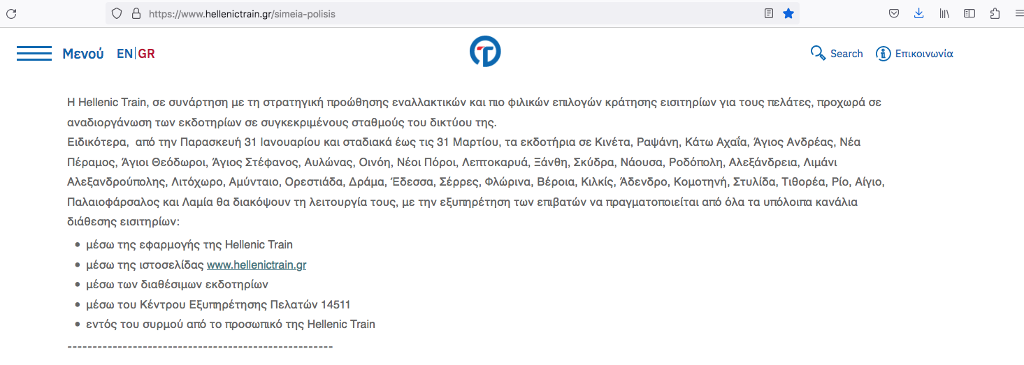Click the tracking protection shield icon
The height and width of the screenshot is (365, 1024).
[117, 13]
